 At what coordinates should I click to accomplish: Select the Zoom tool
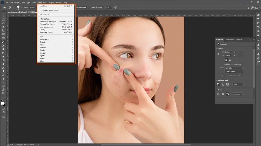tap(3, 93)
